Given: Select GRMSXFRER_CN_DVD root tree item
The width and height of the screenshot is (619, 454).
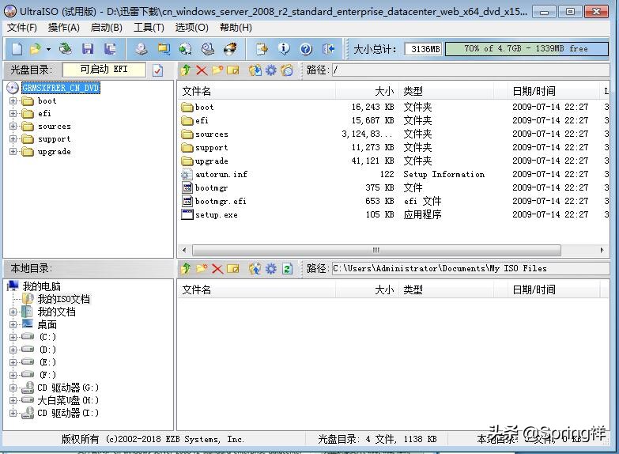Looking at the screenshot, I should coord(61,88).
